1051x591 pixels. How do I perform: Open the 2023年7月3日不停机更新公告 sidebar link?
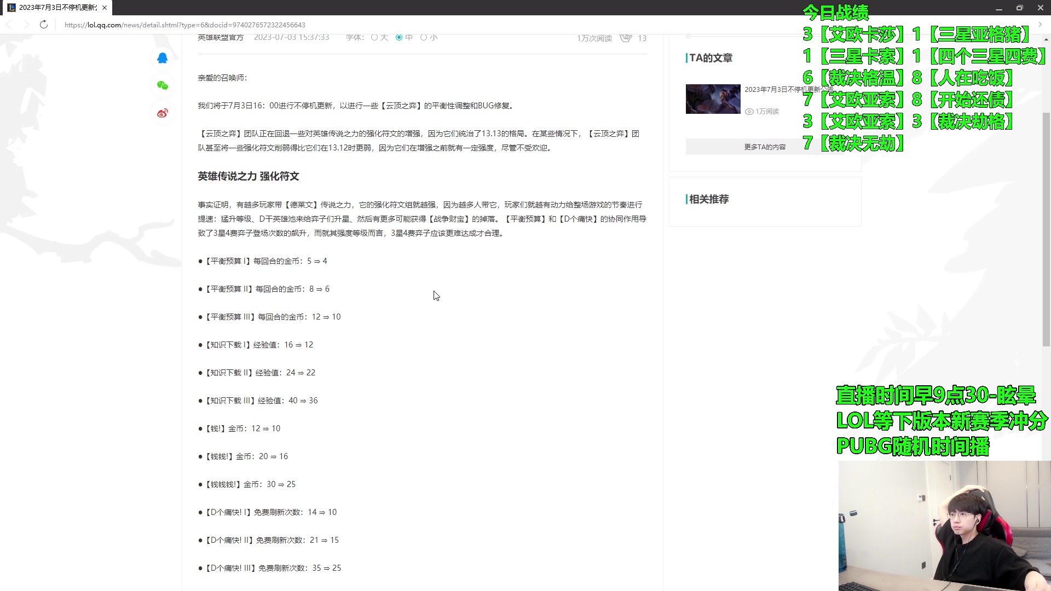click(788, 90)
